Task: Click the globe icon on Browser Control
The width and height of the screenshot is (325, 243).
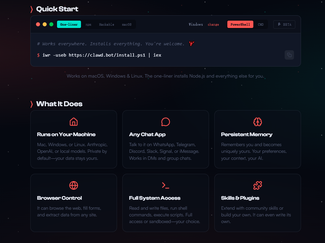Action: pos(74,185)
